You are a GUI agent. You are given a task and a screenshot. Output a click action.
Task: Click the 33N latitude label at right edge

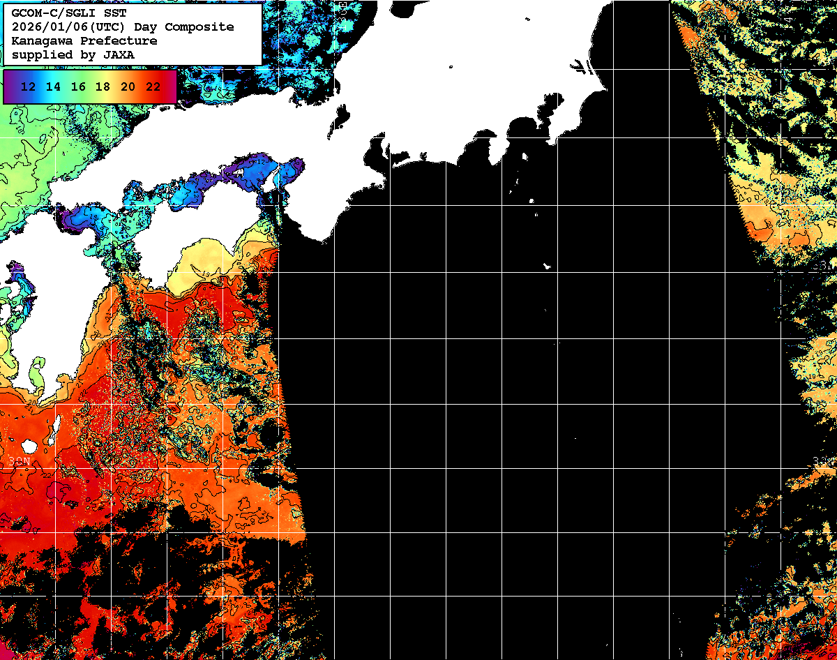coord(822,266)
